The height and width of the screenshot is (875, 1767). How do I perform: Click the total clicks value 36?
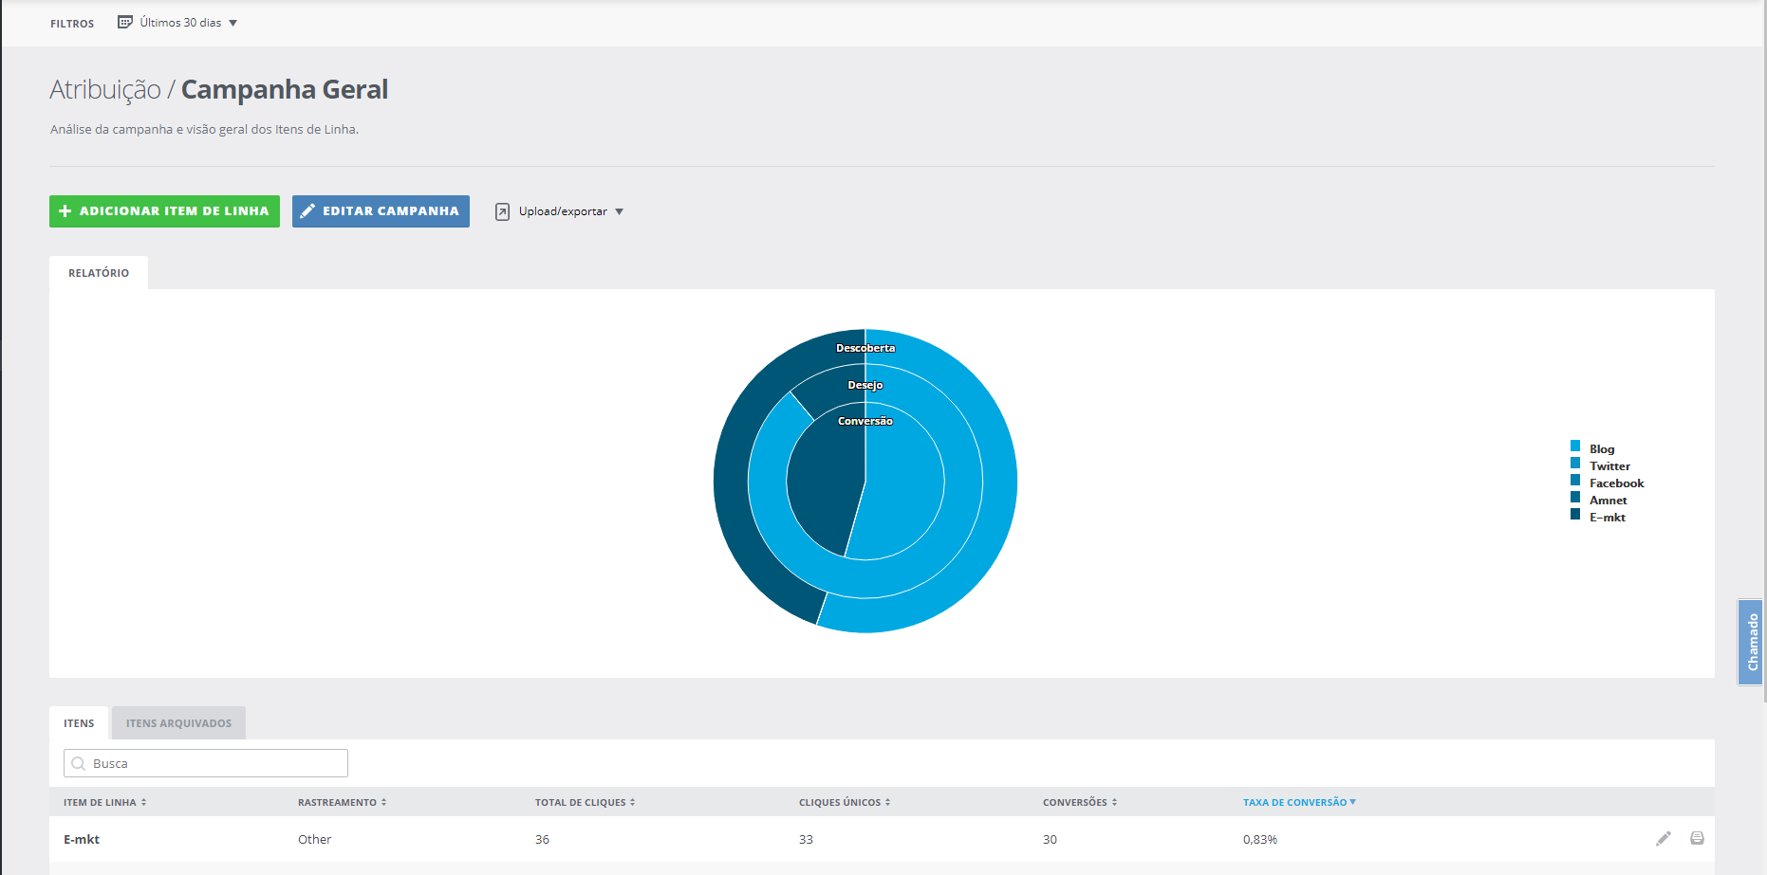(542, 839)
